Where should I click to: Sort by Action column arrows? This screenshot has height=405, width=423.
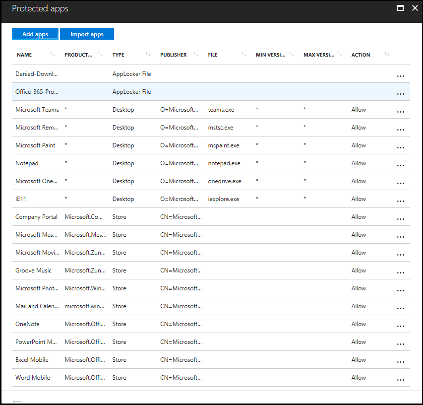(x=387, y=55)
